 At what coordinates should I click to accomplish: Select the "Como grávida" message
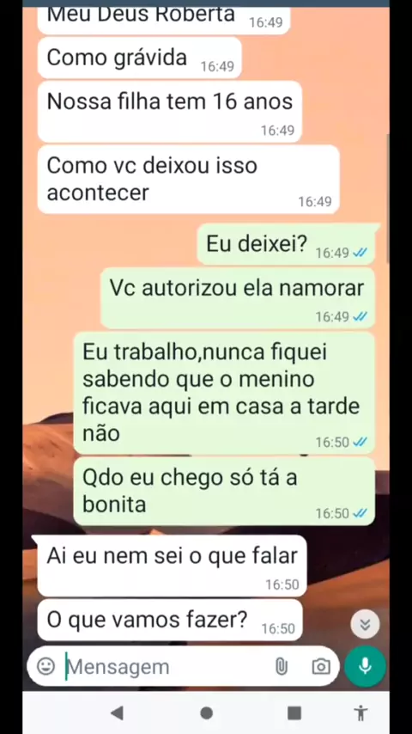[139, 58]
